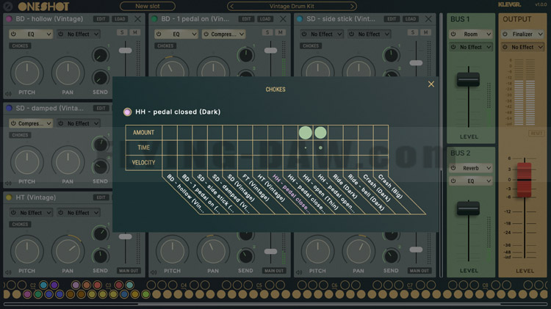The image size is (551, 309).
Task: Click Load on the BD - hollow slot
Action: coord(120,19)
